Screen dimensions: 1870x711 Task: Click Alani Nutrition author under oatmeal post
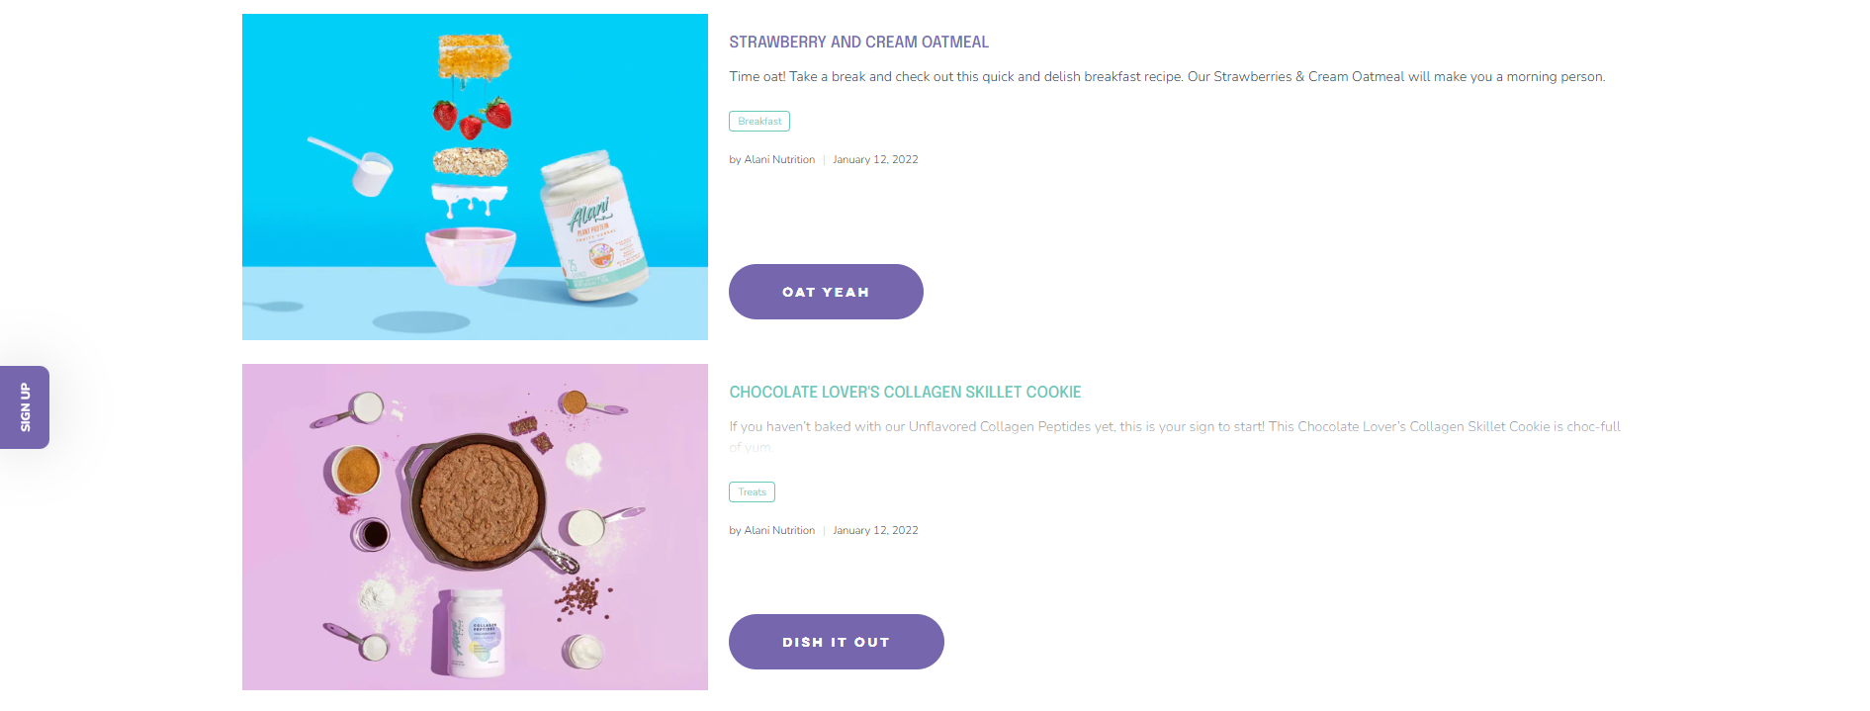779,159
